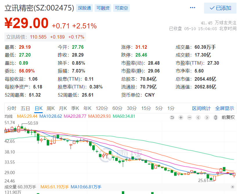Click the 市盈率(TTM) value 27.30
The height and width of the screenshot is (194, 240).
point(213,63)
